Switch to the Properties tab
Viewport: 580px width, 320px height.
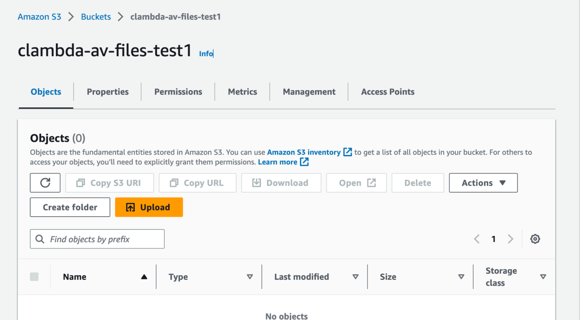pyautogui.click(x=108, y=92)
